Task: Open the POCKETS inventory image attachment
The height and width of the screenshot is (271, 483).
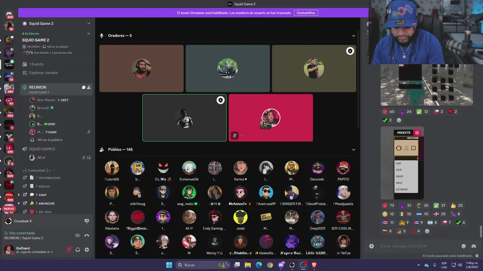Action: [402, 163]
